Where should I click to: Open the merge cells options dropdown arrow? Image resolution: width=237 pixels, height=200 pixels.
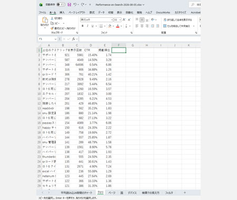coord(194,26)
